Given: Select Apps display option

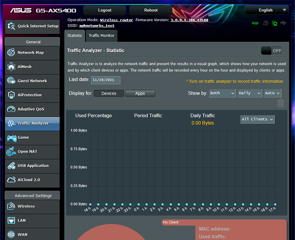Looking at the screenshot, I should [x=140, y=94].
